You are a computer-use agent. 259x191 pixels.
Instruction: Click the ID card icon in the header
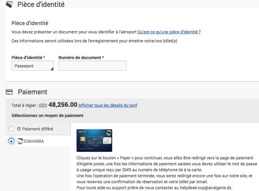[9, 4]
